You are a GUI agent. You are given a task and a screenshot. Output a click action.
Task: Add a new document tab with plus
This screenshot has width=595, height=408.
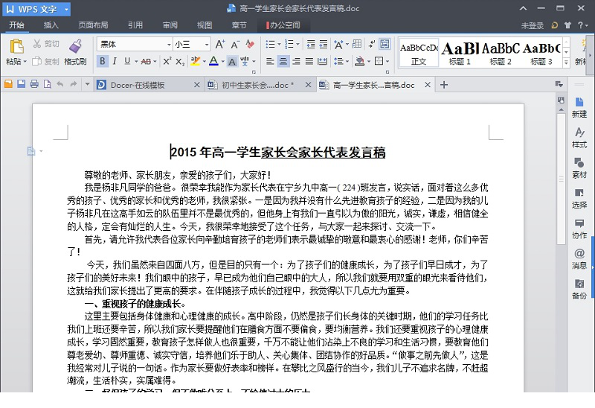[x=443, y=85]
